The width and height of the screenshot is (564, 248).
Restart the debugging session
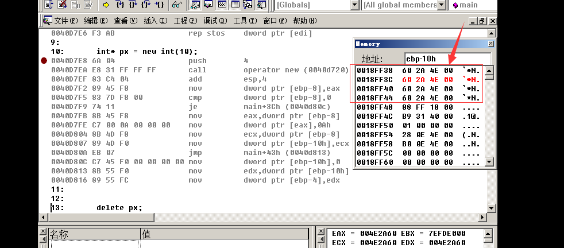(49, 5)
